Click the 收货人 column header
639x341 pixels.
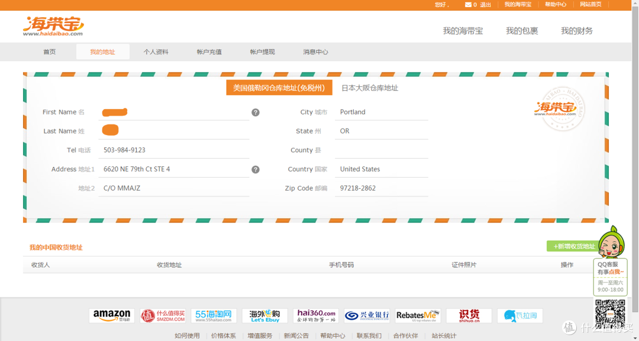40,265
